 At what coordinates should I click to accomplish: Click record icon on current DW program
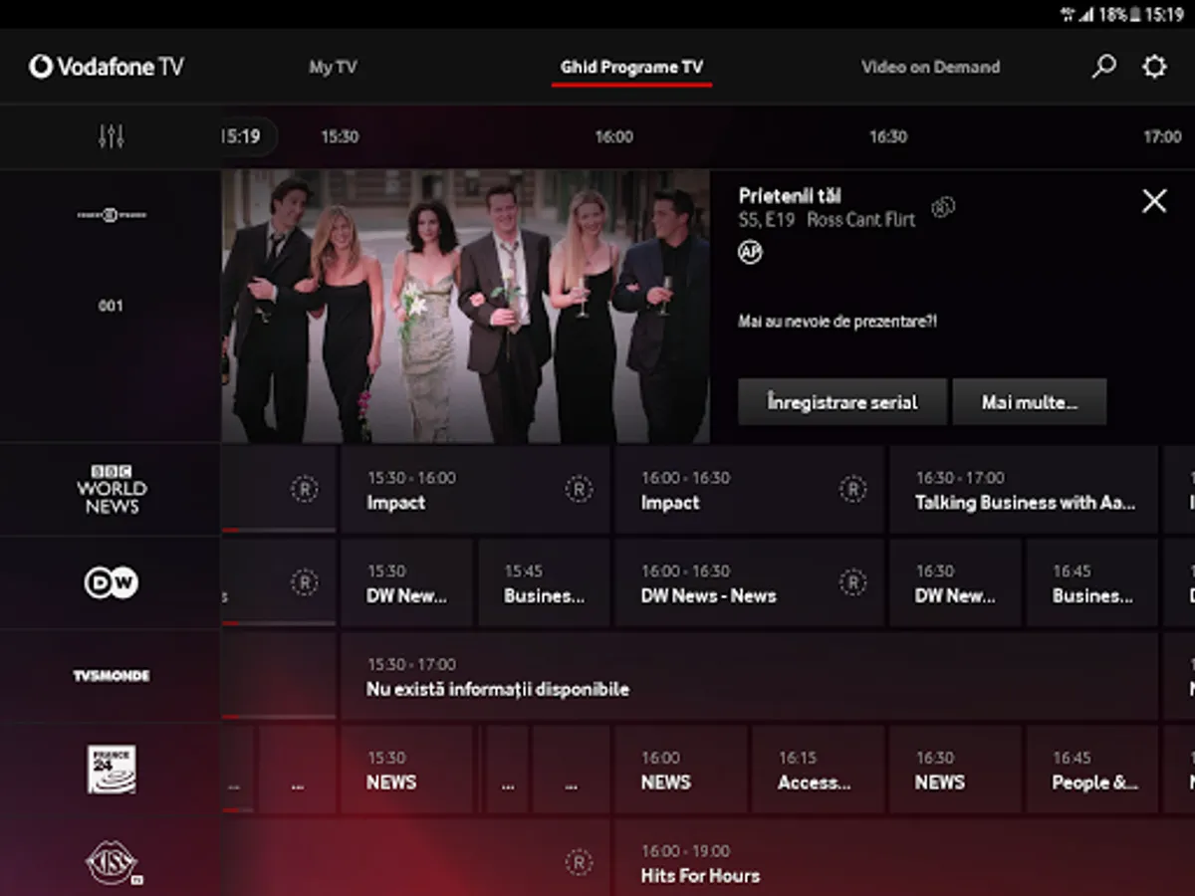pos(304,582)
